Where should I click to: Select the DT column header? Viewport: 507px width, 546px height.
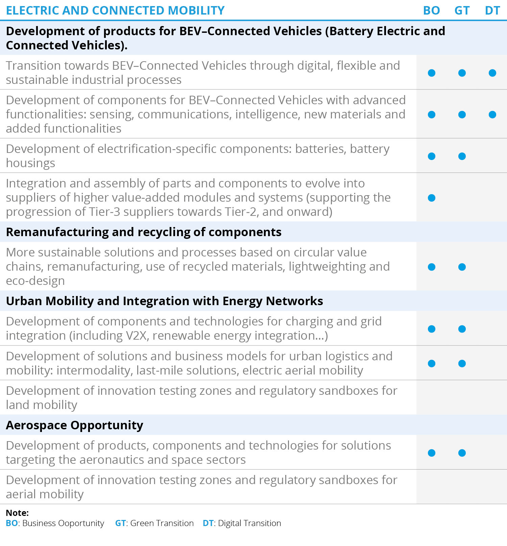tap(492, 10)
